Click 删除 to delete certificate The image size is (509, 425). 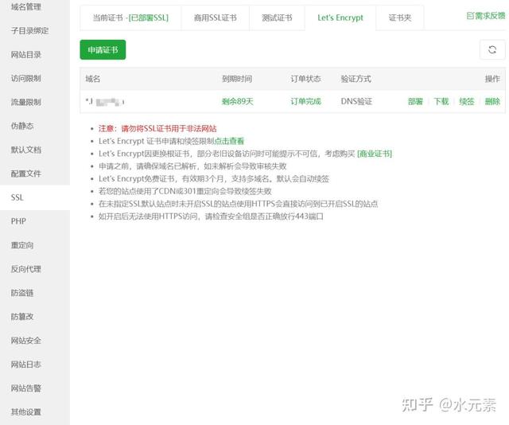(492, 102)
